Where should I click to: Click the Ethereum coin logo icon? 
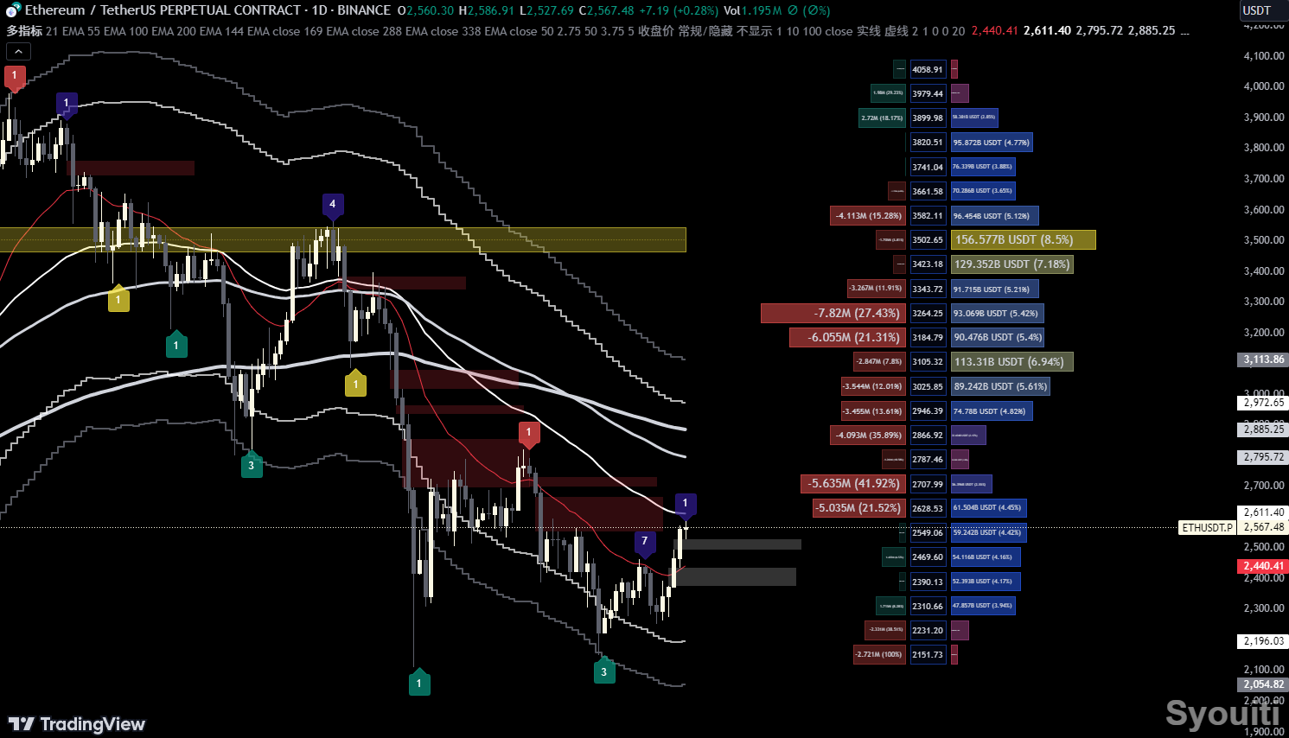13,10
